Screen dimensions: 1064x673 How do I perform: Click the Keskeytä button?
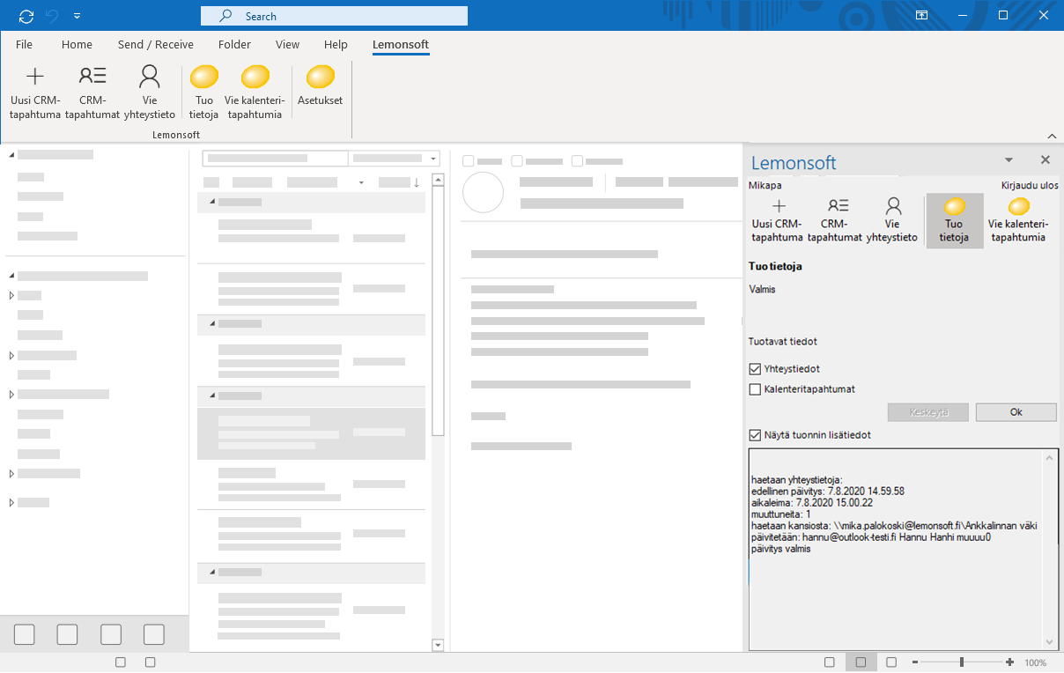(x=928, y=412)
